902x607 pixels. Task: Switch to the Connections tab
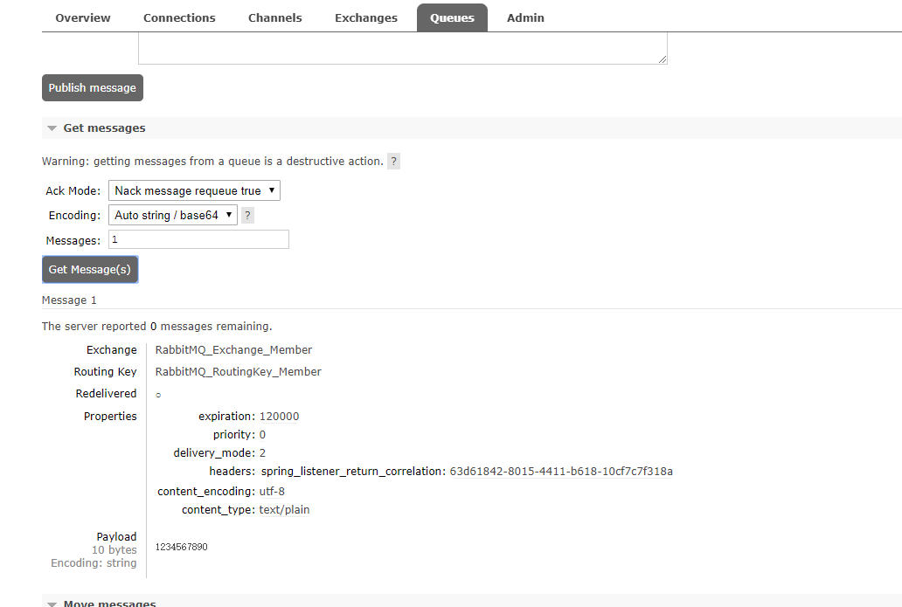(x=179, y=17)
